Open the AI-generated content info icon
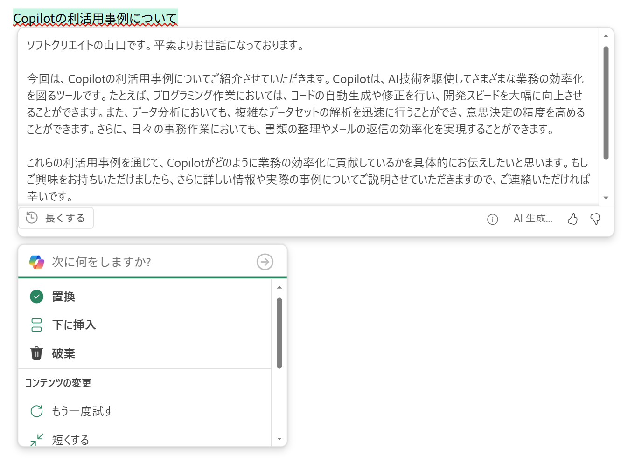This screenshot has width=628, height=470. click(492, 219)
